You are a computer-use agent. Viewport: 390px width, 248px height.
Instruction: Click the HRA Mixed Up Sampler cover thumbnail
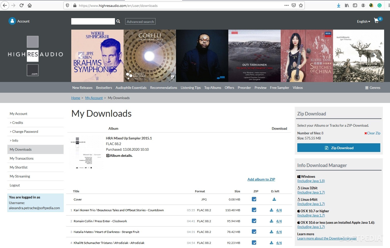[x=86, y=152]
